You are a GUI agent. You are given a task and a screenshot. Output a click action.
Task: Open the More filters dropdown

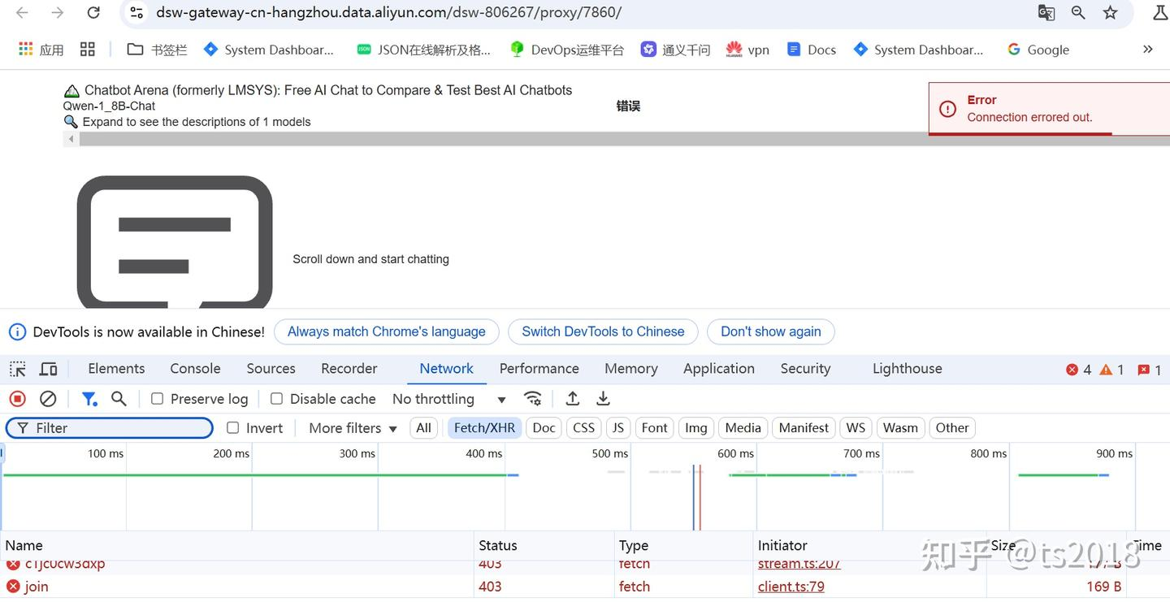pyautogui.click(x=353, y=428)
